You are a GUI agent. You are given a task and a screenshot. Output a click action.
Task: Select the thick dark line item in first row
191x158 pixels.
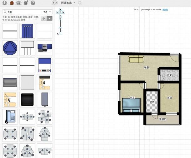10,31
